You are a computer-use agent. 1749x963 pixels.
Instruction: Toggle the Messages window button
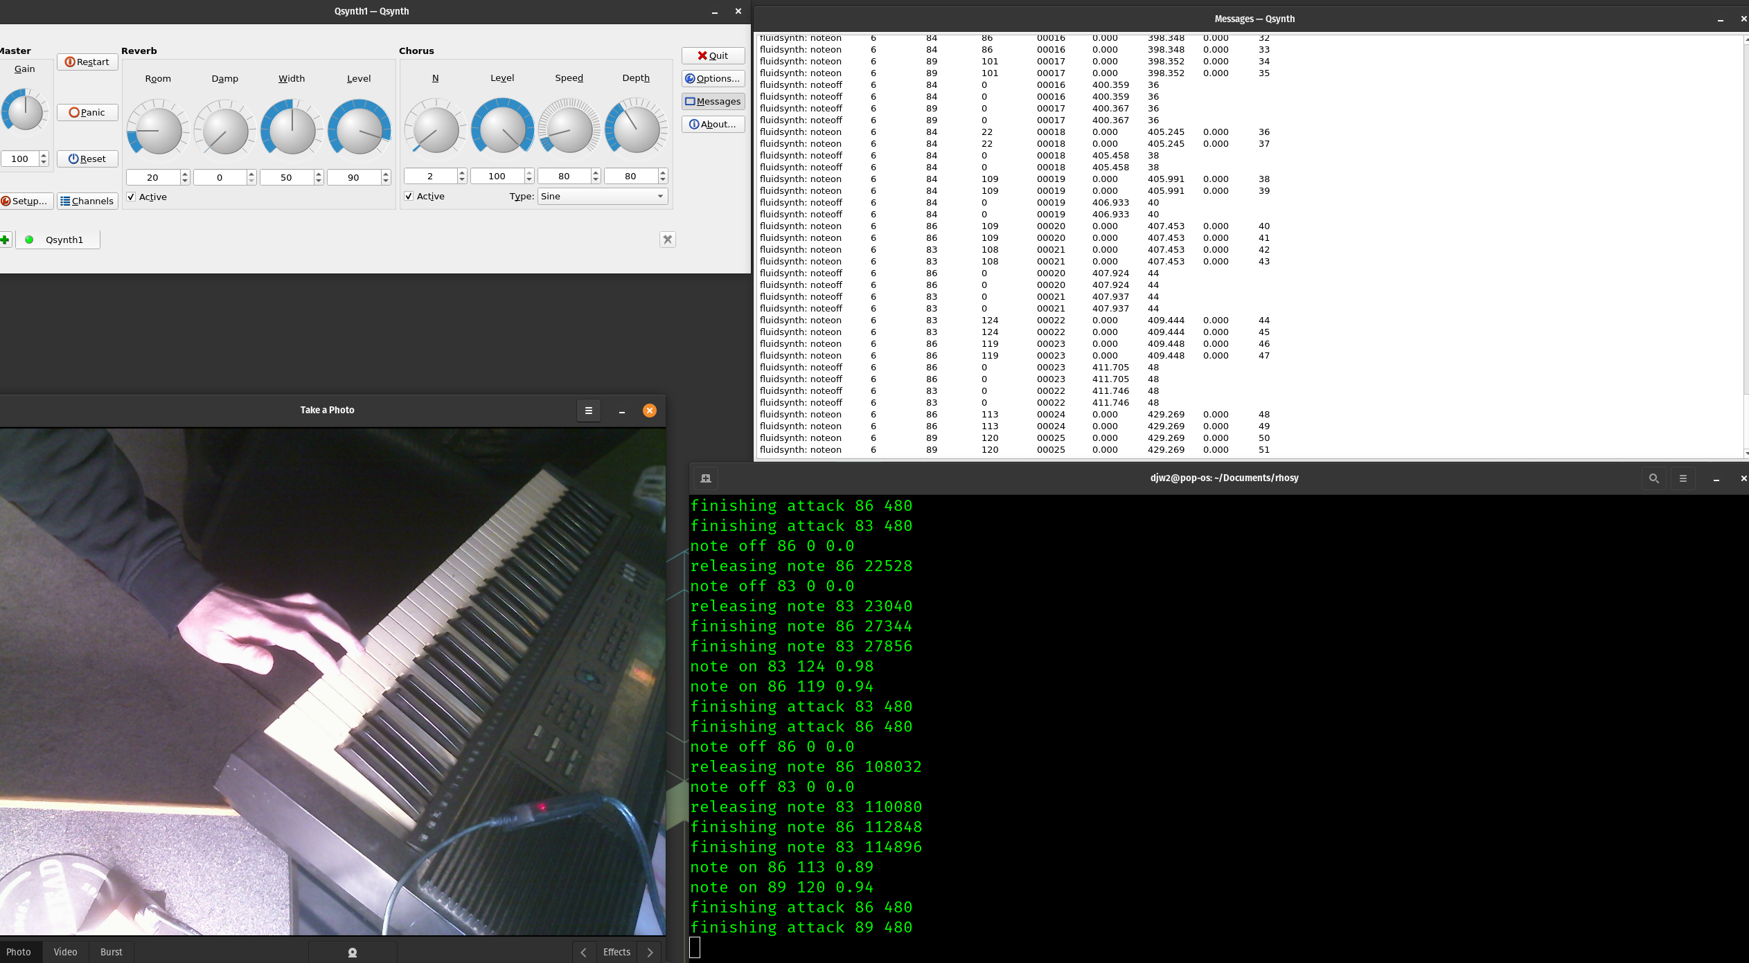click(x=713, y=101)
